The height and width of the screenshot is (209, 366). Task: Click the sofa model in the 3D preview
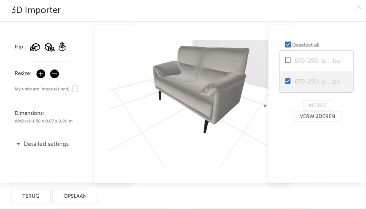tap(194, 84)
